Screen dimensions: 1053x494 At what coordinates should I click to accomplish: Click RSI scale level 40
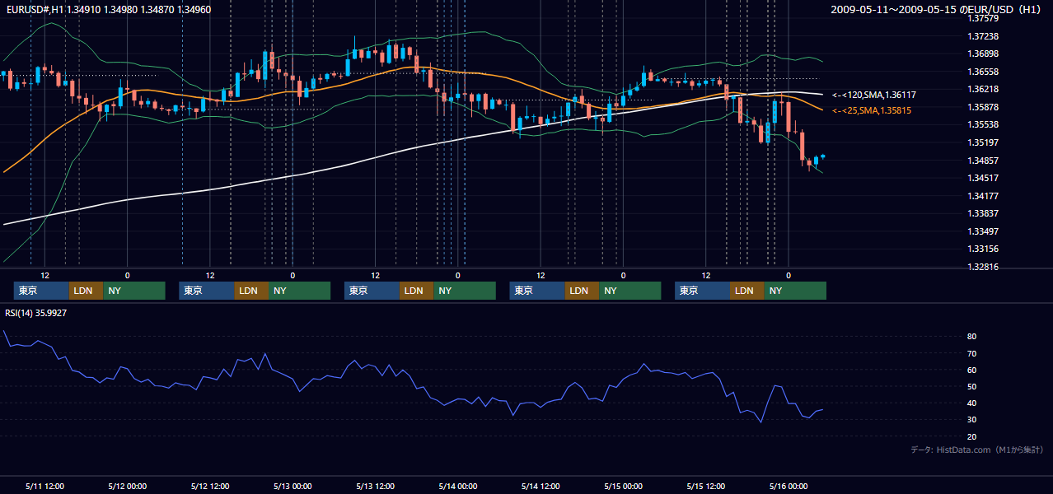pos(972,403)
